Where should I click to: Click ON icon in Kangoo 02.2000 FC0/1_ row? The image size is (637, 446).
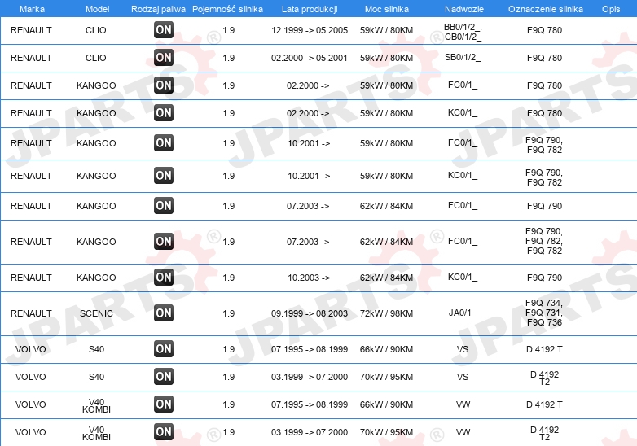point(163,85)
